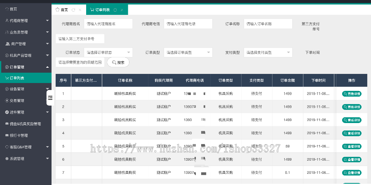This screenshot has height=185, width=371.
Task: Open 银行卡管理 in sidebar
Action: click(x=26, y=135)
